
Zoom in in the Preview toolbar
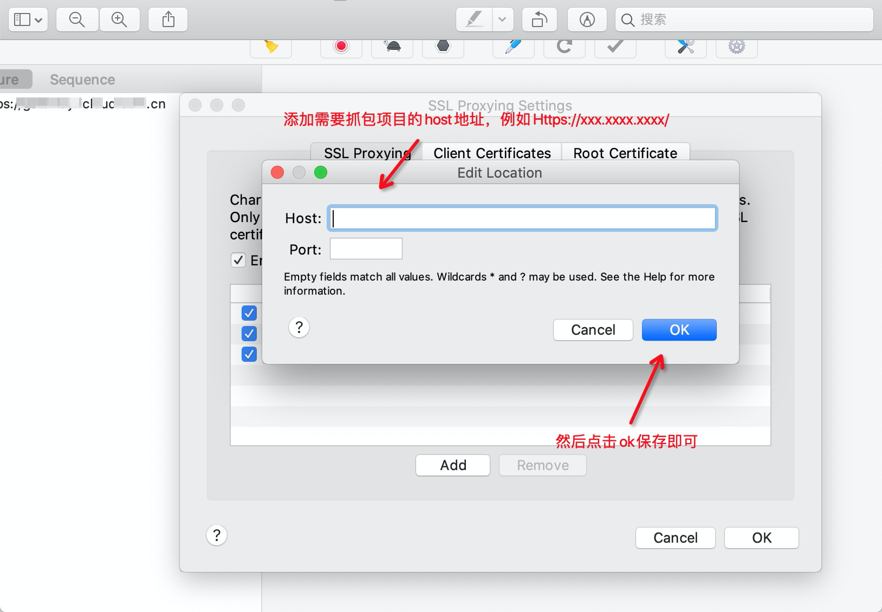tap(119, 20)
